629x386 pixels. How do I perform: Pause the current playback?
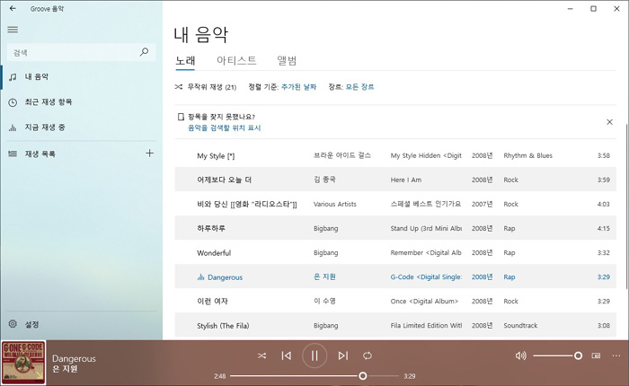[314, 355]
